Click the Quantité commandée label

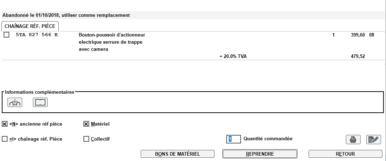pos(268,138)
